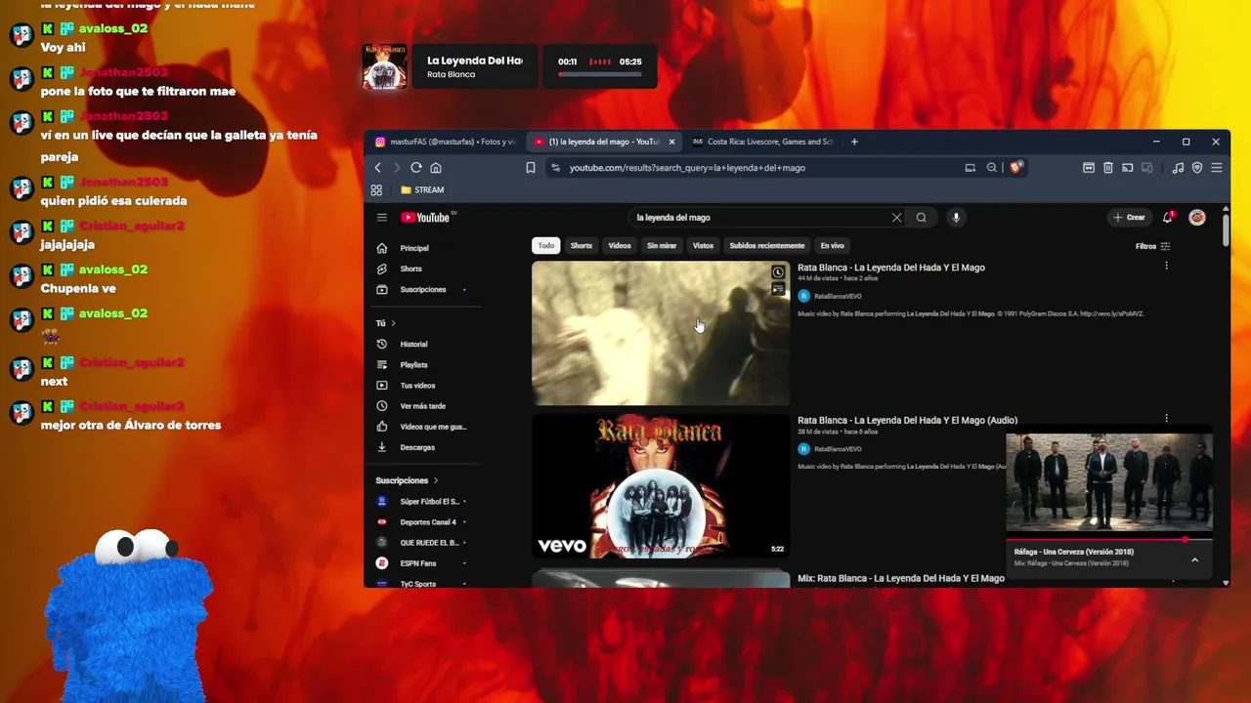
Task: Select the Vistos filter chip
Action: click(x=704, y=246)
